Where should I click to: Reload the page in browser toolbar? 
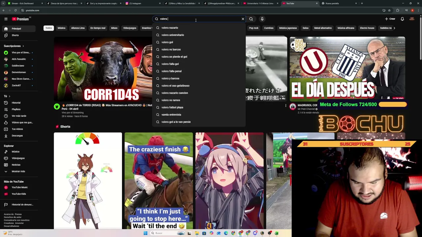15,10
